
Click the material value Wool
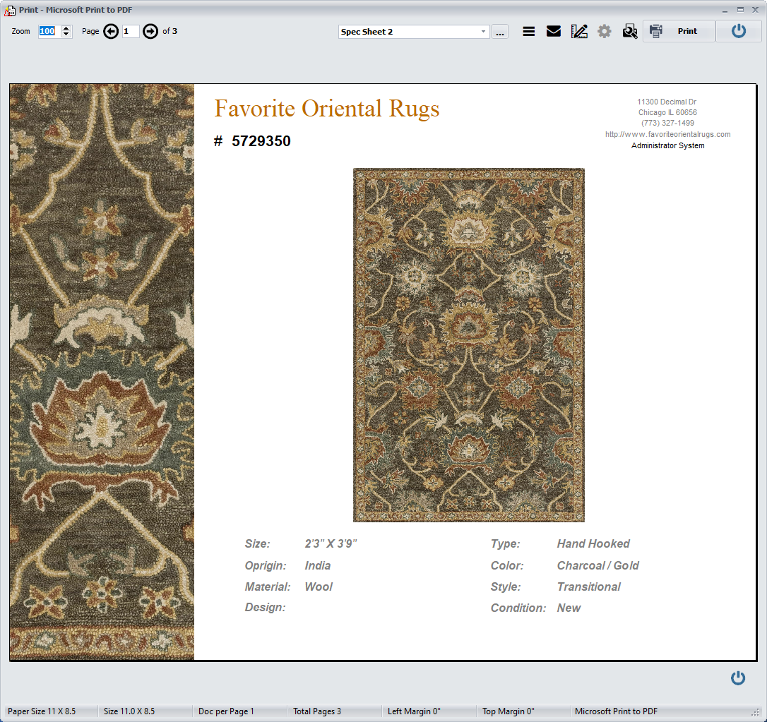319,586
